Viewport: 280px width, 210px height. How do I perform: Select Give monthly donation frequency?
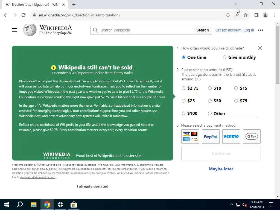click(x=224, y=57)
